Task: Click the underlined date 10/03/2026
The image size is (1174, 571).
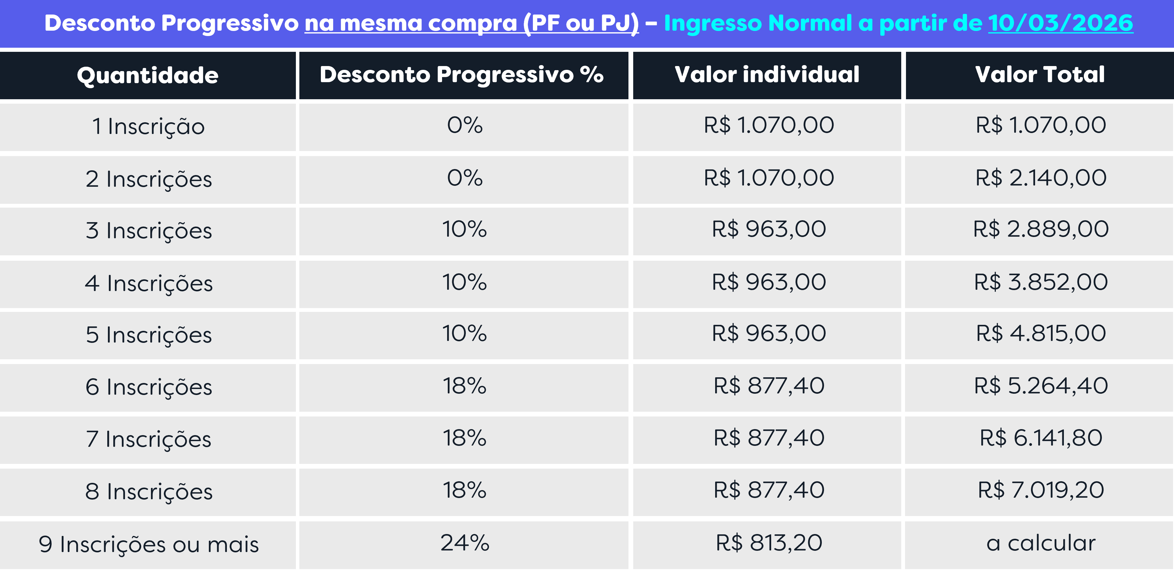Action: tap(1060, 23)
